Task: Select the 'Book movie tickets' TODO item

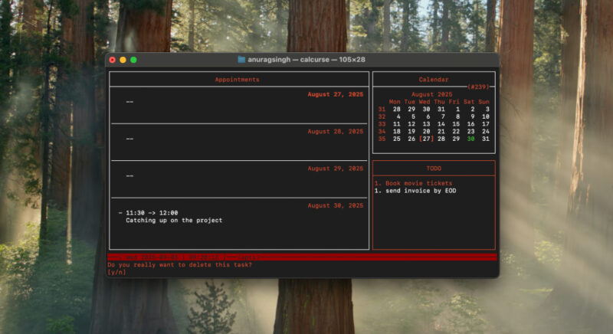Action: 413,183
